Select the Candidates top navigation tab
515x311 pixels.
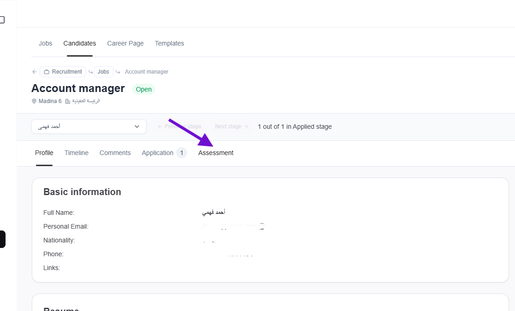pos(80,43)
